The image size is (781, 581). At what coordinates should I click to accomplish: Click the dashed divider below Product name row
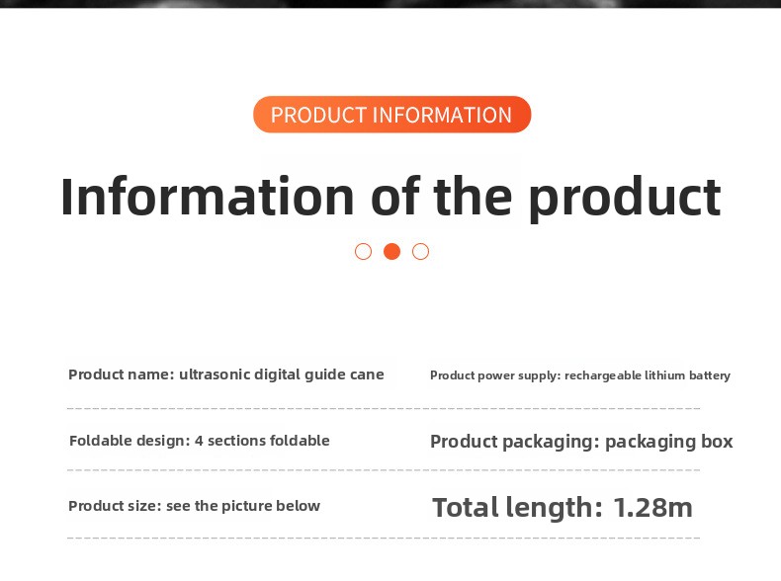[384, 407]
